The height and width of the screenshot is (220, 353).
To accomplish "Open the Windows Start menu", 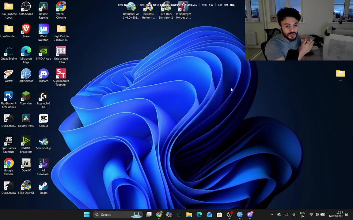I will (87, 215).
